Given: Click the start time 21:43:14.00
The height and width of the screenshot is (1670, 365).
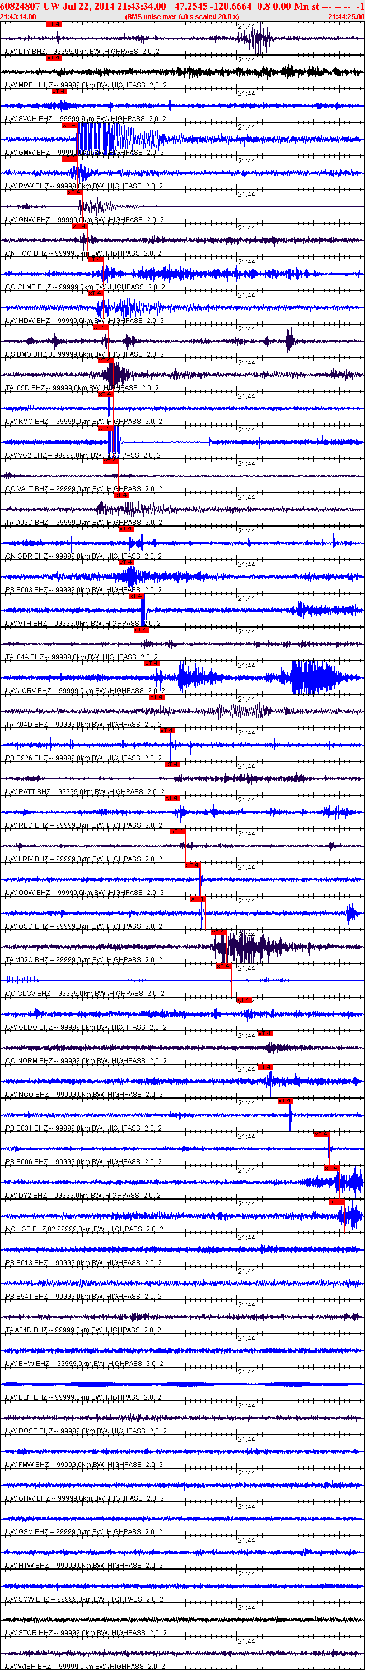Looking at the screenshot, I should click(x=18, y=17).
